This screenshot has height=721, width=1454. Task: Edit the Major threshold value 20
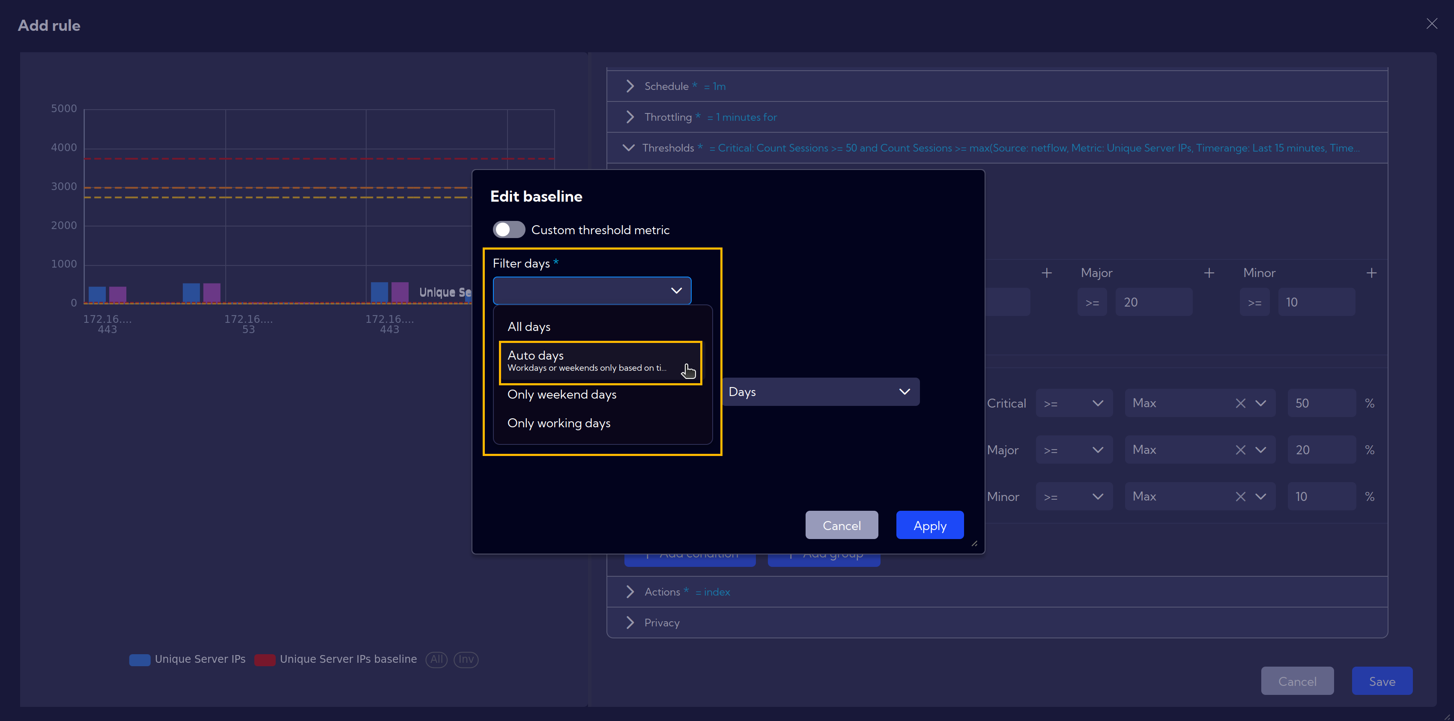coord(1153,302)
